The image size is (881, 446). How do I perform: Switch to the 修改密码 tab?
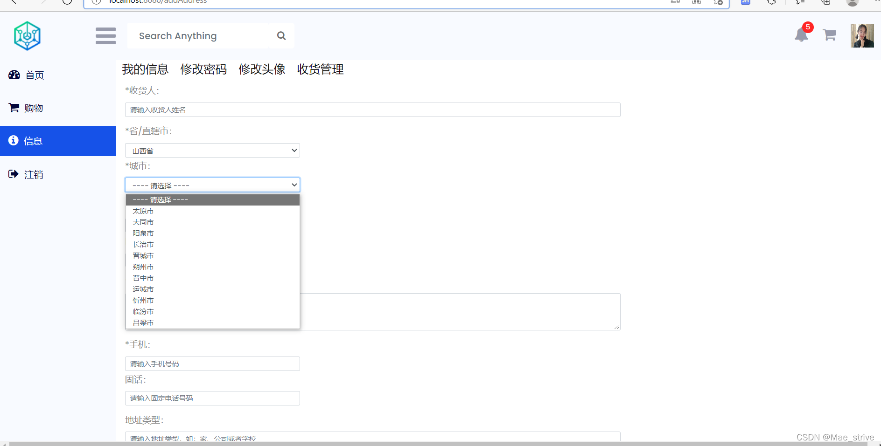[x=203, y=69]
